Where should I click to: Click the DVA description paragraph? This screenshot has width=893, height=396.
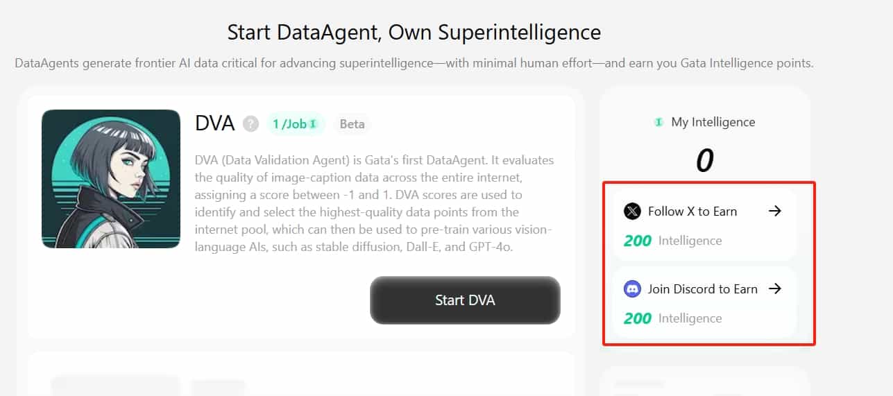(375, 203)
